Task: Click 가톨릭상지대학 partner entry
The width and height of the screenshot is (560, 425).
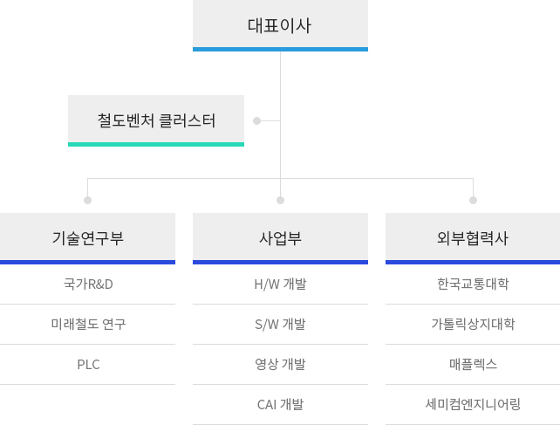Action: 473,325
